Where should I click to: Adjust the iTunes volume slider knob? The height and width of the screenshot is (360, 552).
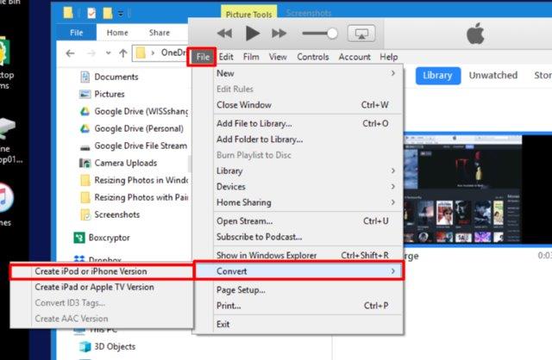332,34
